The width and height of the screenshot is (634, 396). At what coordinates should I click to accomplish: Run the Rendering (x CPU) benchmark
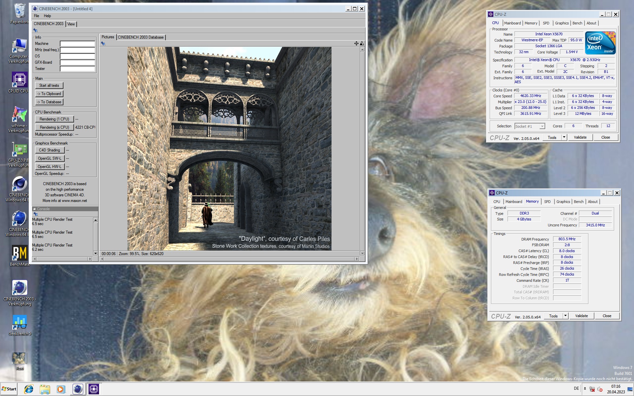[54, 127]
